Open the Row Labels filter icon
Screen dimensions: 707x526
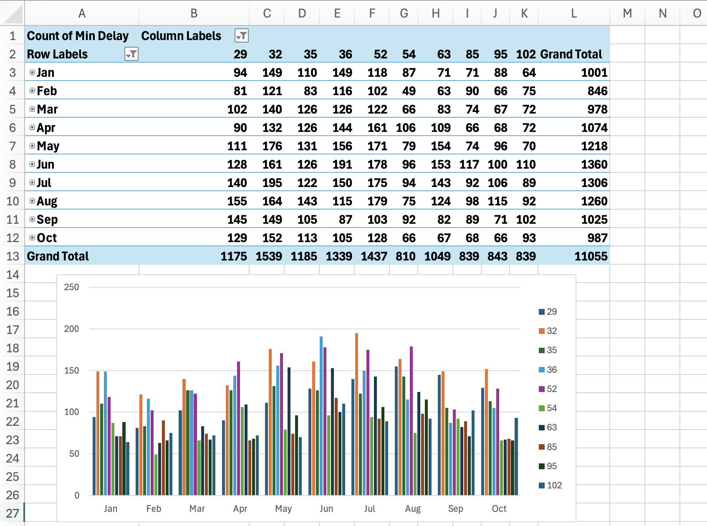(x=131, y=55)
